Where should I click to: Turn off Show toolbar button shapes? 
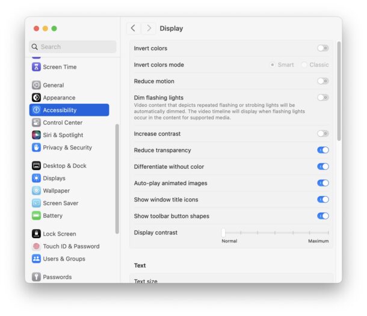coord(322,216)
